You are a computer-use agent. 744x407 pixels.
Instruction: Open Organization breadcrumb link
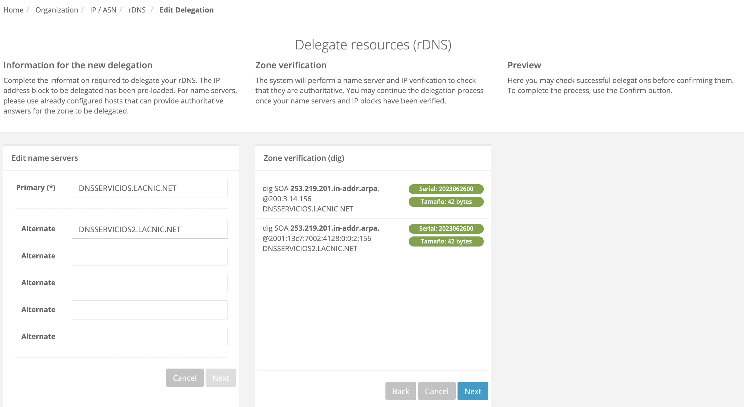coord(57,10)
